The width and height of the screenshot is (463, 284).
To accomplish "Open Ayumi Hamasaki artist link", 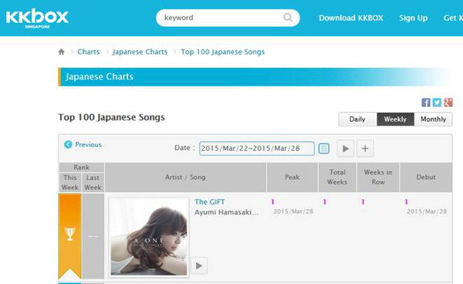I will click(x=226, y=212).
